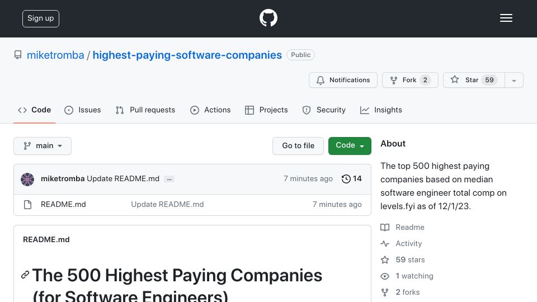Fork this repository
Image resolution: width=537 pixels, height=302 pixels.
click(x=410, y=80)
